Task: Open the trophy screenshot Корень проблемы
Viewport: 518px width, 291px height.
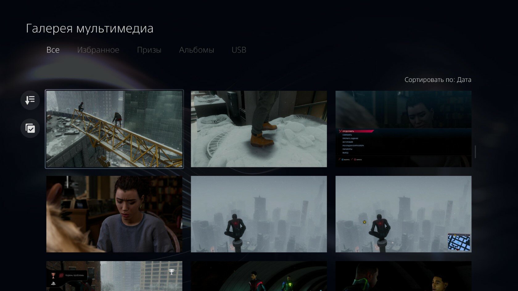Action: (x=114, y=276)
